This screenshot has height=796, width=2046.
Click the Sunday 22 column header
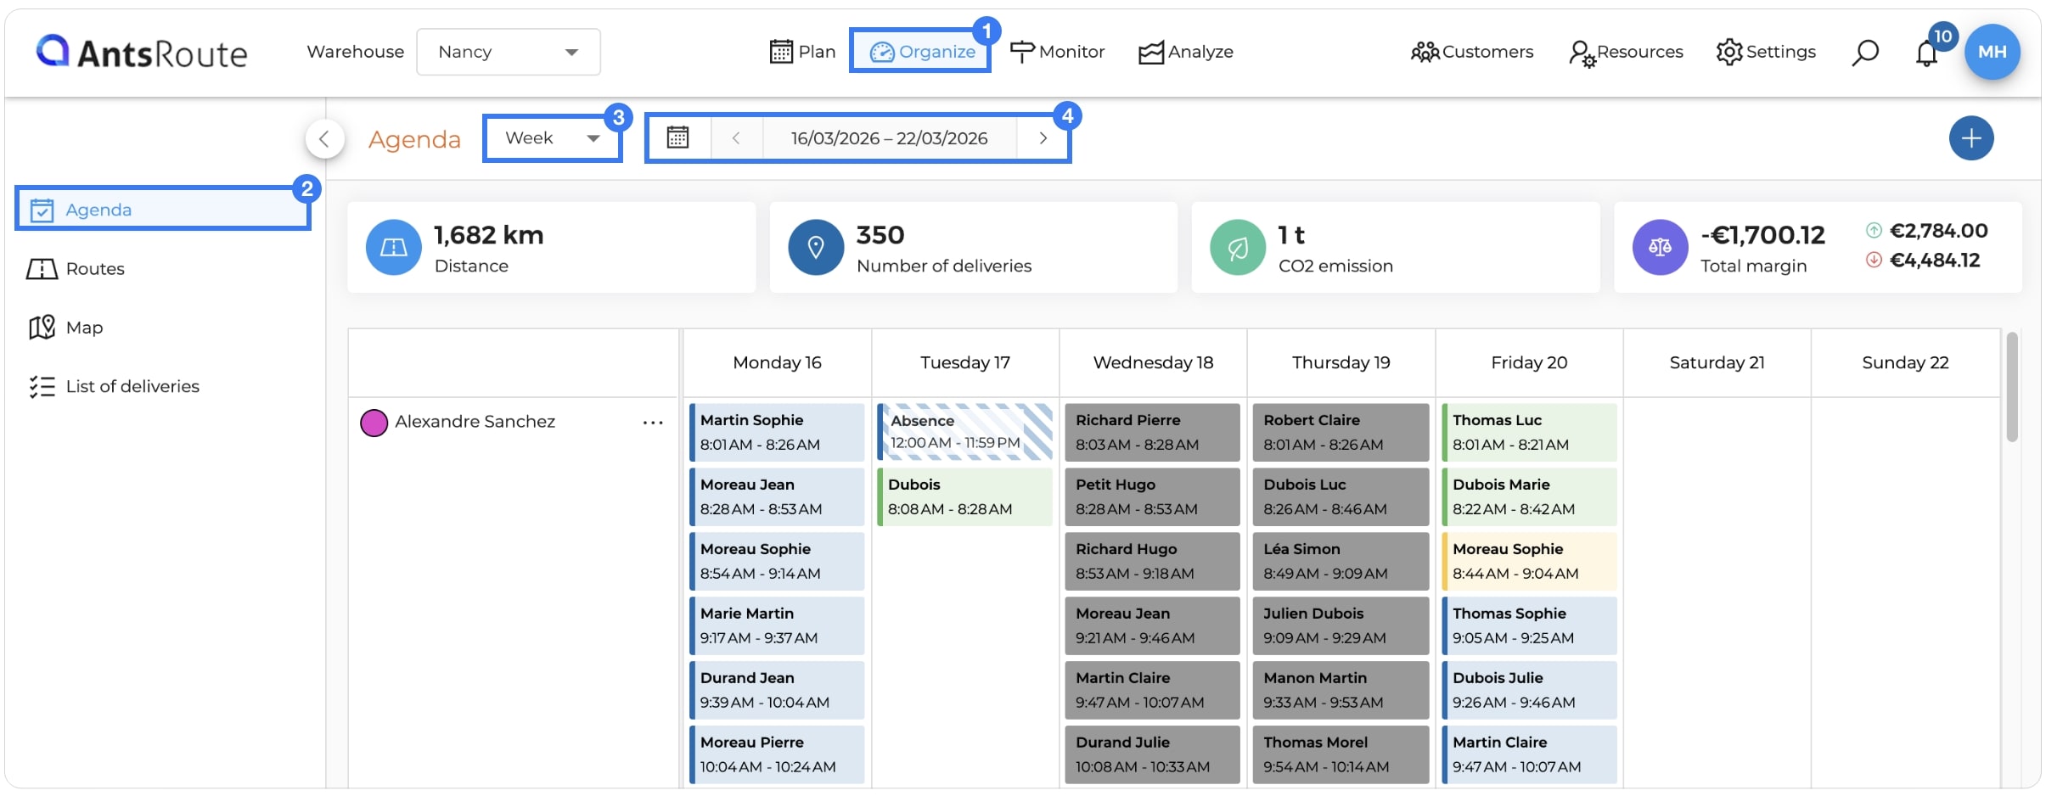tap(1905, 362)
